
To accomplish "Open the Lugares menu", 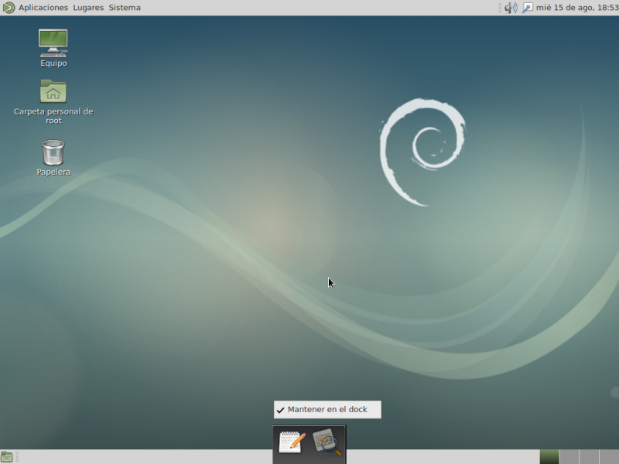I will (88, 8).
